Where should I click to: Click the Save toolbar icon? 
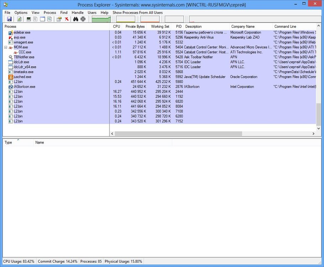(9, 19)
